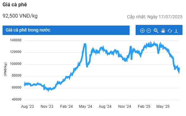Activate the hand panning tool
186x116 pixels.
click(163, 31)
